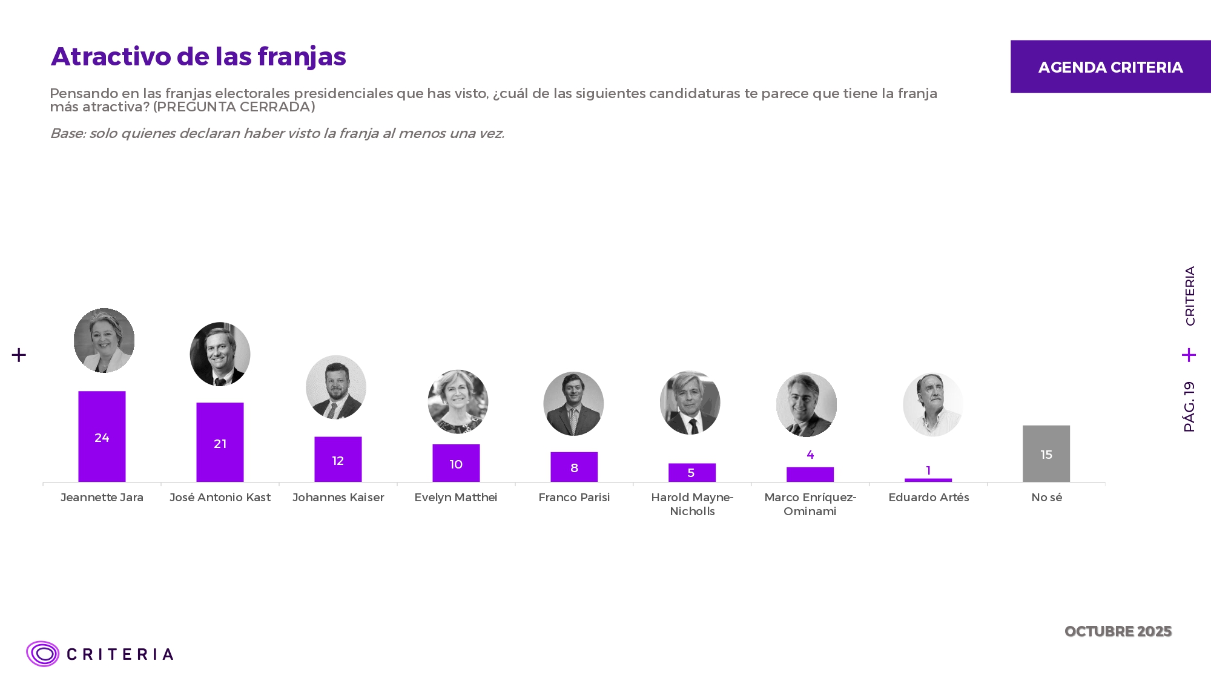1211x681 pixels.
Task: Select the portrait above Marco Enríquez-Ominami bar
Action: point(807,404)
